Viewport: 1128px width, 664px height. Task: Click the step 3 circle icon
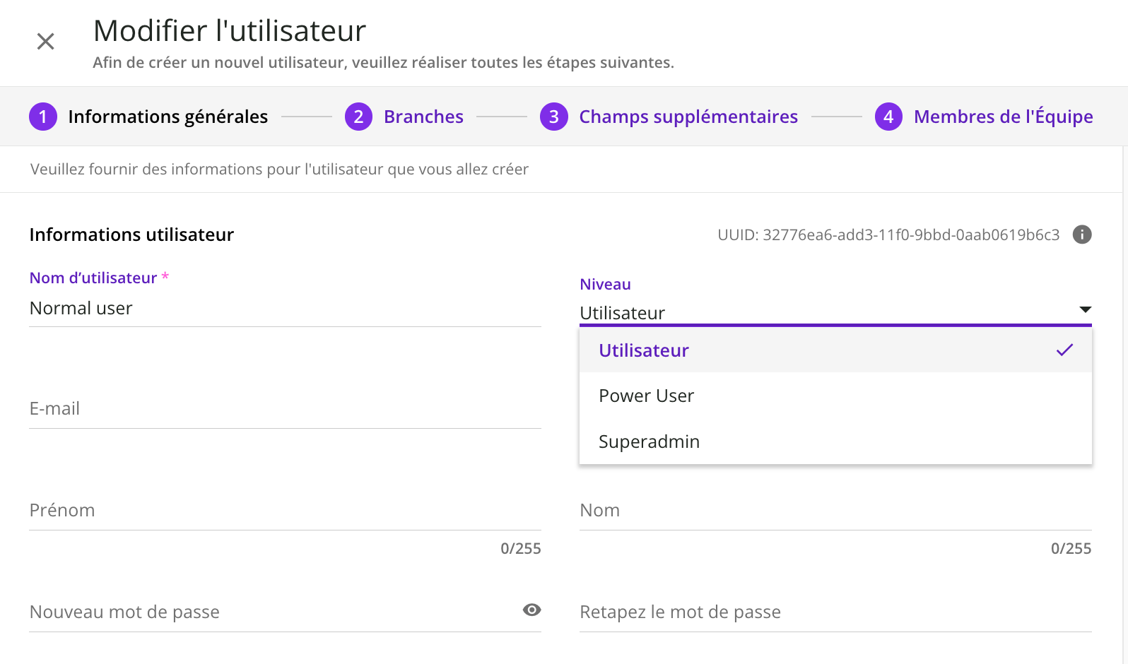tap(554, 117)
